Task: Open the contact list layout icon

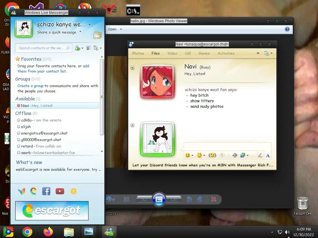Action: coord(89,48)
